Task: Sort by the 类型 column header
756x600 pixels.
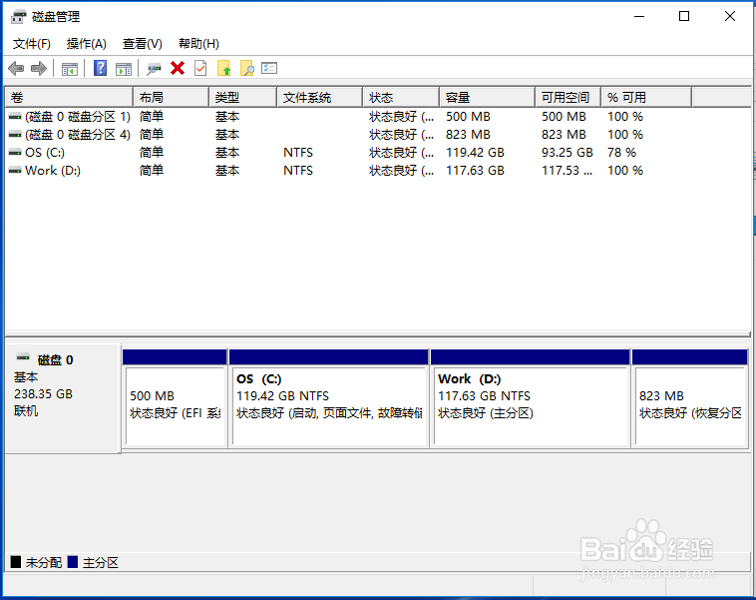Action: (x=243, y=98)
